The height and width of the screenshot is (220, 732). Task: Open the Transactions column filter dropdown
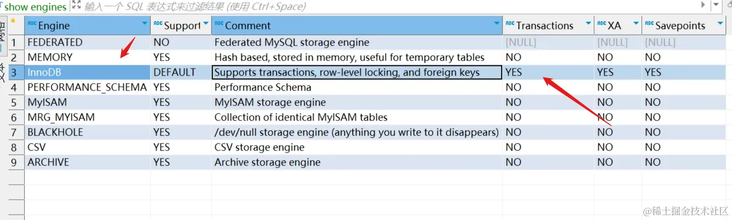point(588,24)
